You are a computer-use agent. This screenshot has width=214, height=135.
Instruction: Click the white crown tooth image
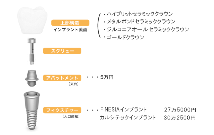pyautogui.click(x=32, y=20)
